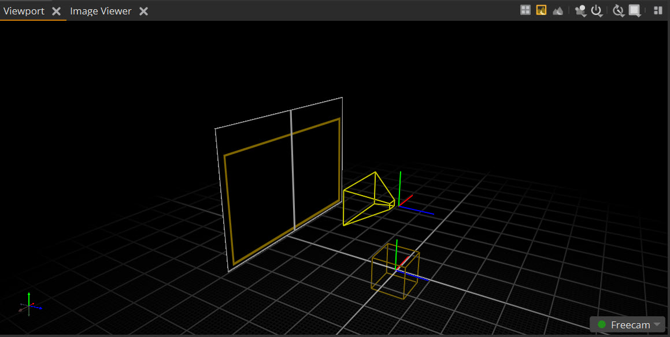This screenshot has height=337, width=670.
Task: Open the power icon dropdown
Action: (597, 10)
